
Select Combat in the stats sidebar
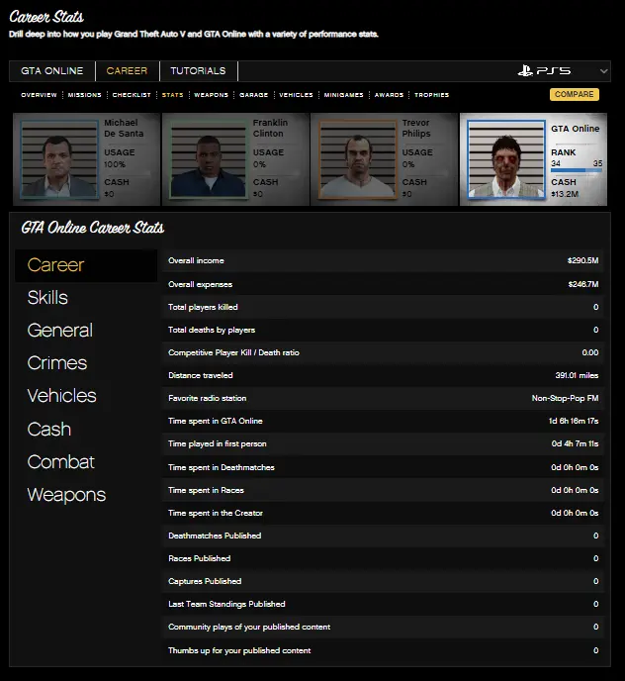(x=61, y=462)
